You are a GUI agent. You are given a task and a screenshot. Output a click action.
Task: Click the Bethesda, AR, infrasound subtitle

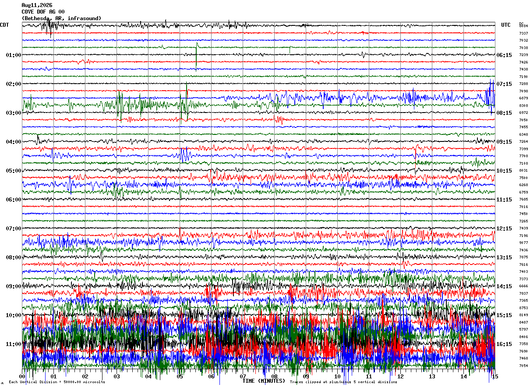pos(61,18)
